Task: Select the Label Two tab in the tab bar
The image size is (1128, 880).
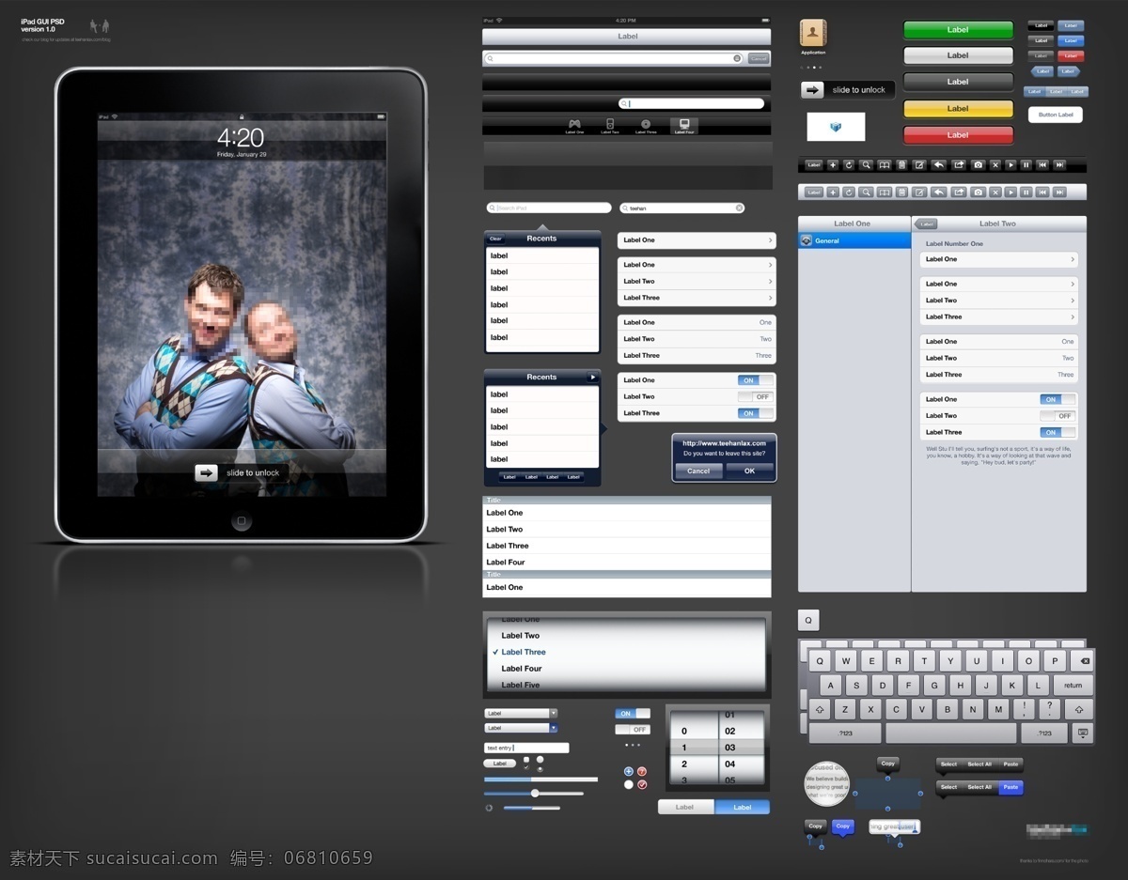Action: [609, 126]
